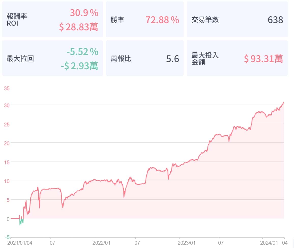Select the $ 93.31萬 investment amount
Screen dimensions: 294x248
263,59
